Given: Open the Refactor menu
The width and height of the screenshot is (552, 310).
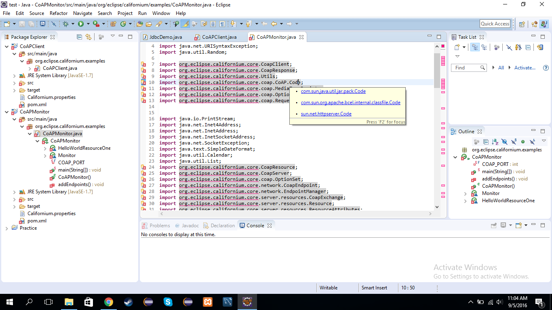Looking at the screenshot, I should pyautogui.click(x=59, y=13).
